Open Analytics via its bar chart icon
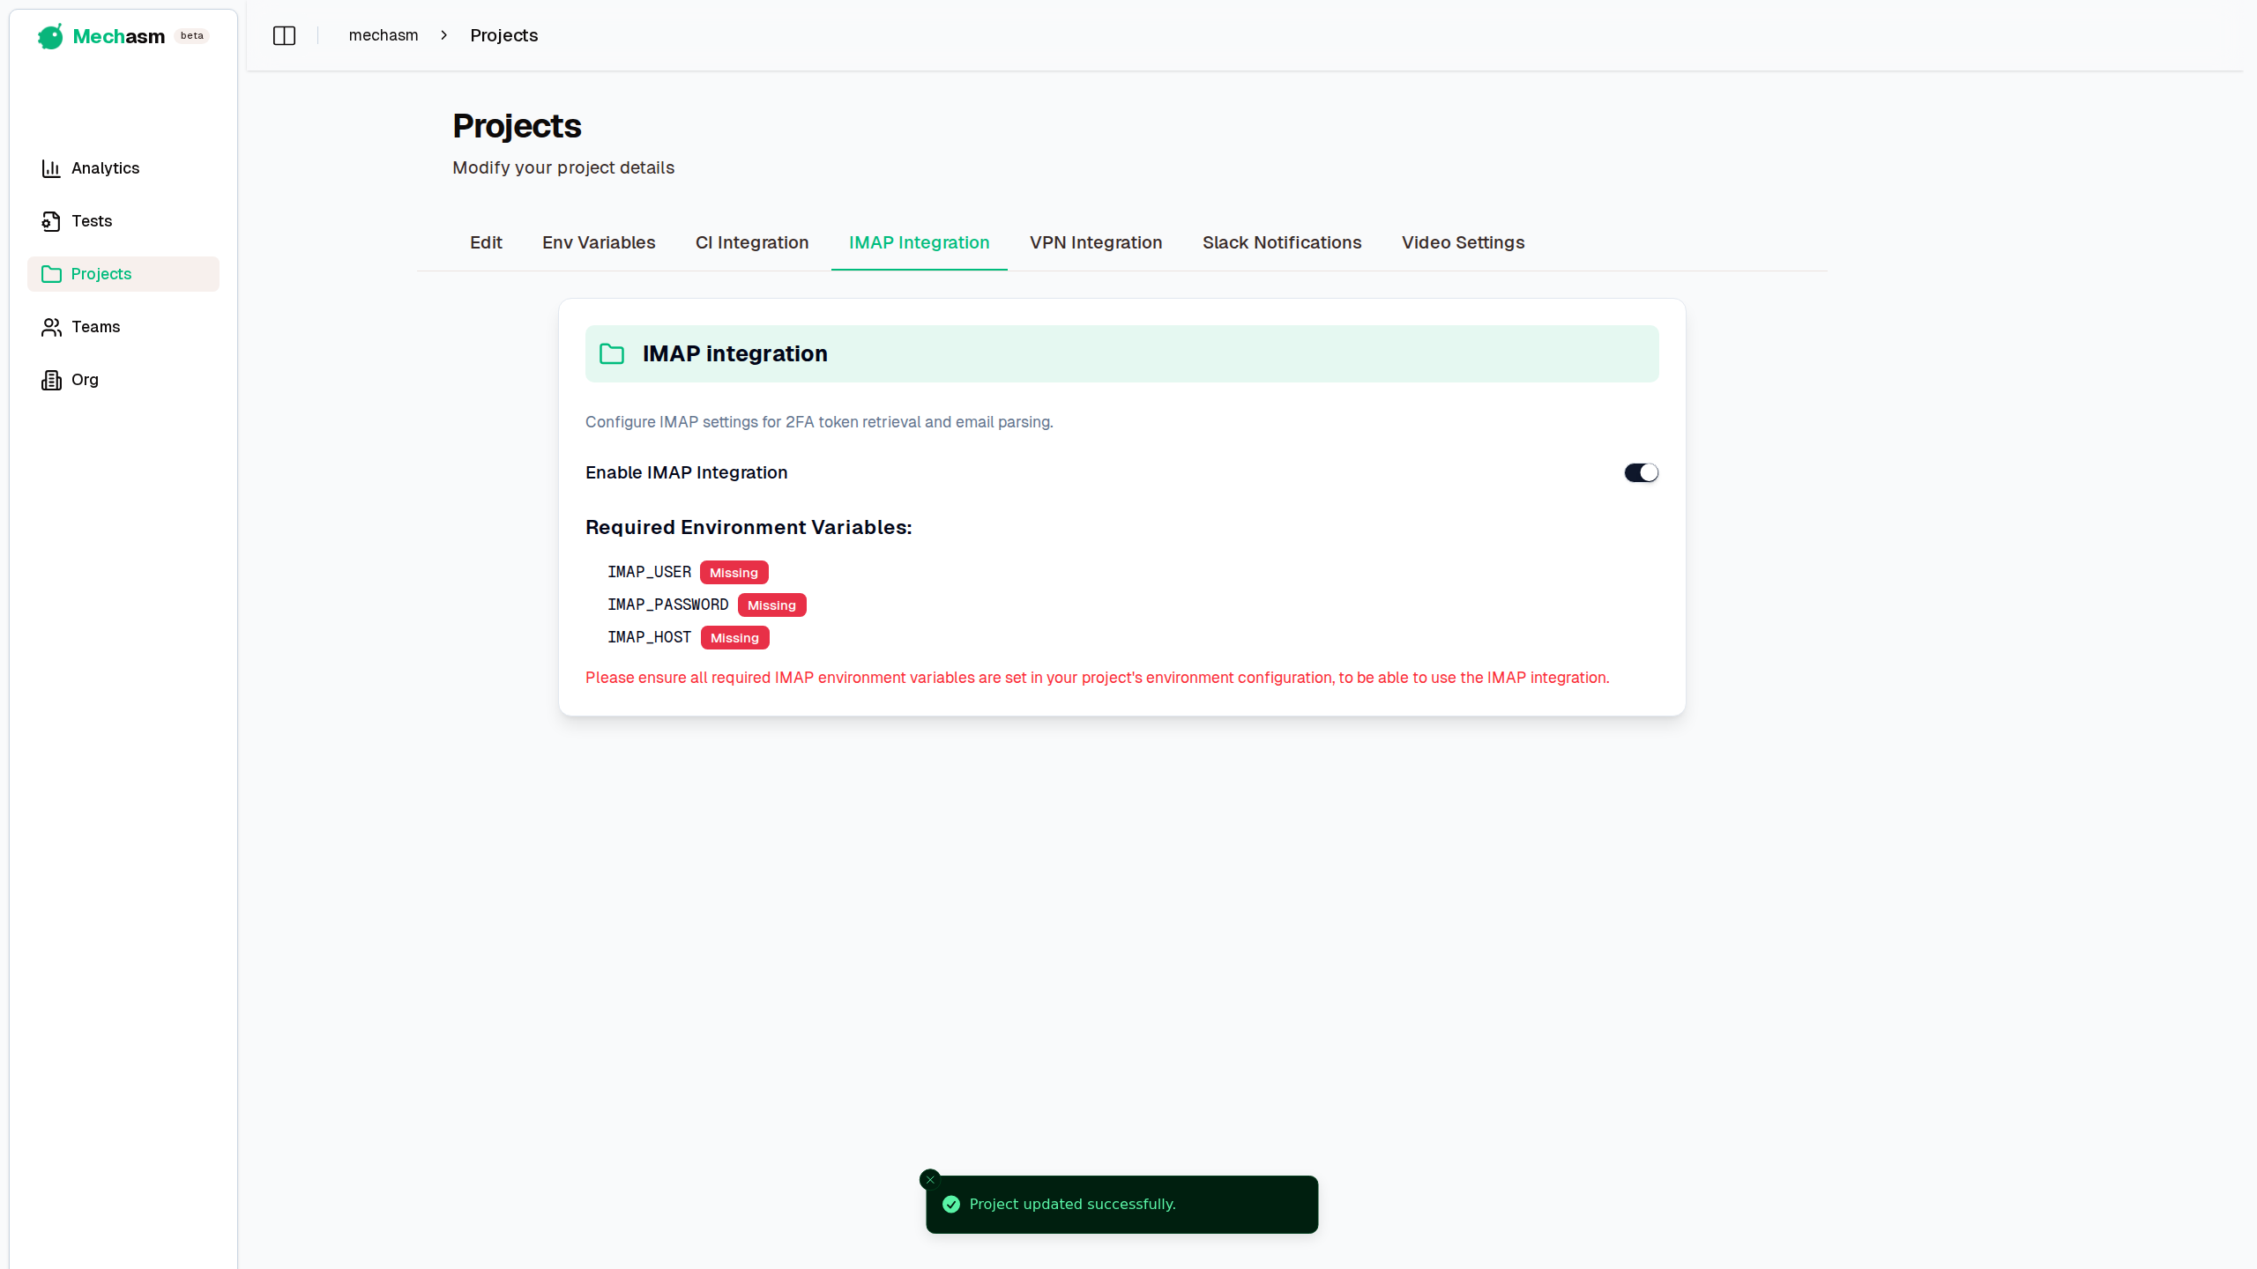The height and width of the screenshot is (1269, 2257). pyautogui.click(x=51, y=168)
